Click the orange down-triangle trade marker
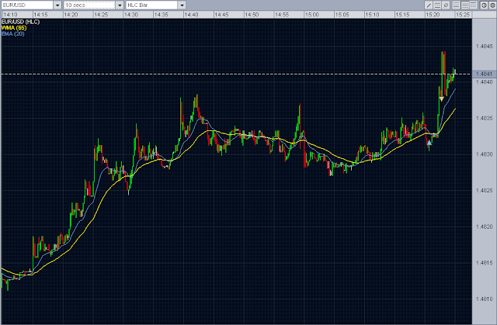 (x=442, y=99)
